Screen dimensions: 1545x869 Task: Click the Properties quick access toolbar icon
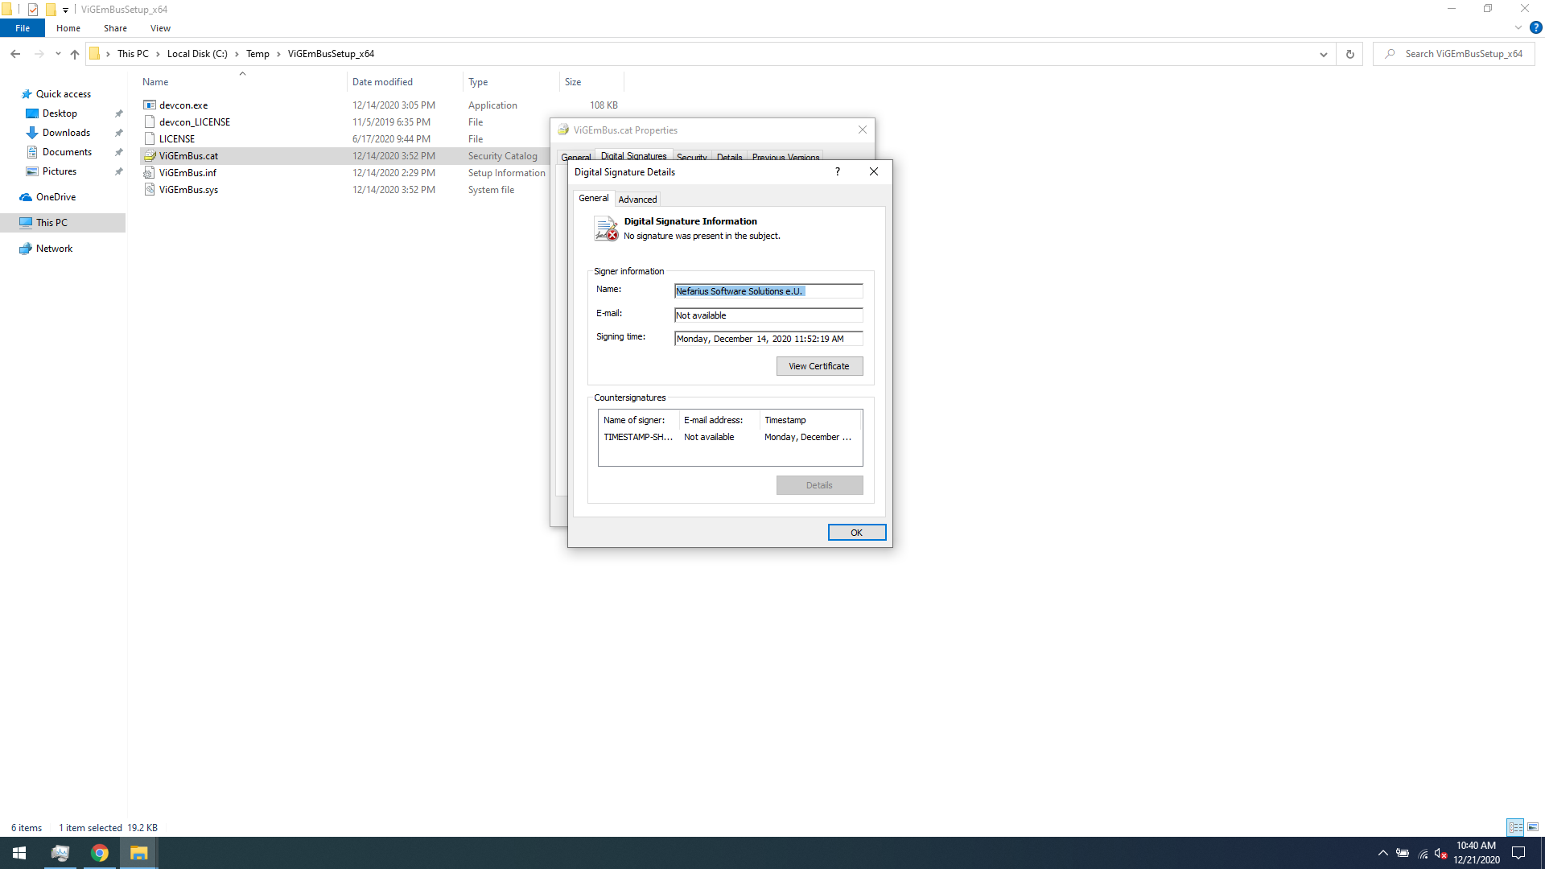(x=33, y=10)
